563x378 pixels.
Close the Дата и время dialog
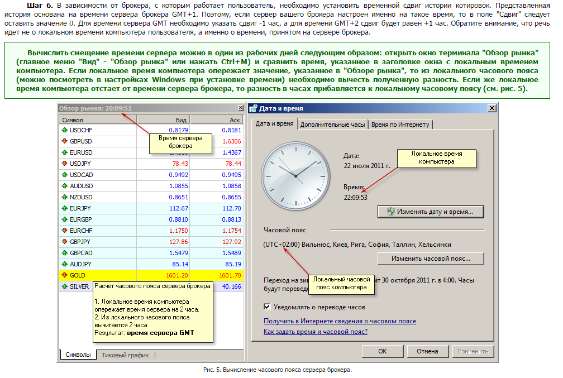pyautogui.click(x=492, y=108)
